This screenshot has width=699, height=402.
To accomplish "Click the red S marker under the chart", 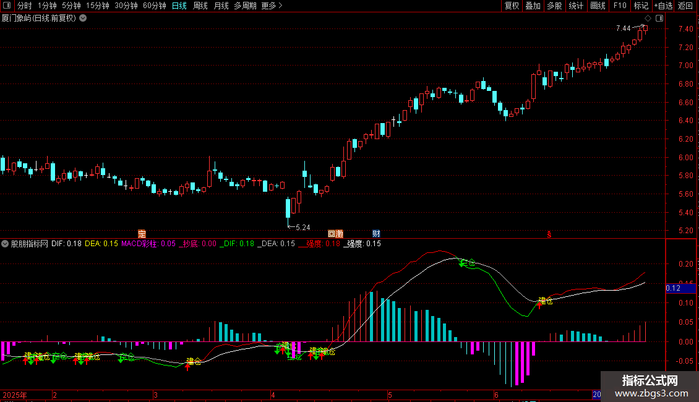I will 549,235.
